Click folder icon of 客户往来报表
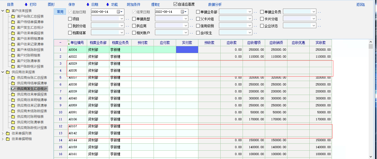This screenshot has width=377, height=159. (x=8, y=11)
